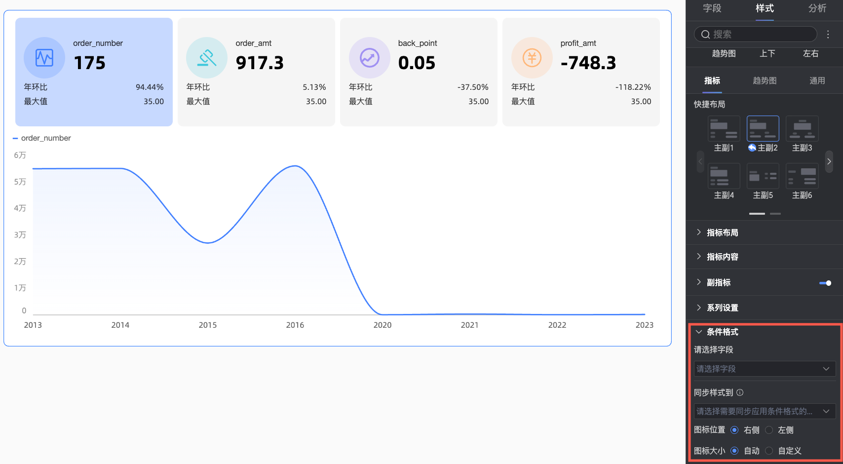Go to previous page of quick layouts

pyautogui.click(x=700, y=161)
